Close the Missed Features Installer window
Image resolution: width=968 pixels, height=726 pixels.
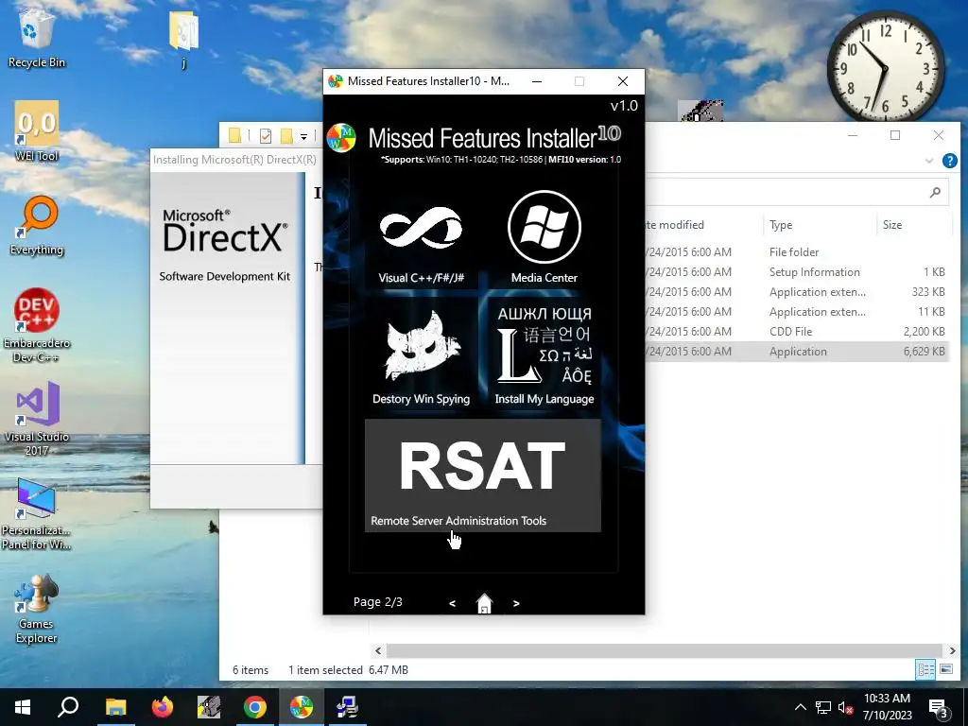click(x=623, y=81)
